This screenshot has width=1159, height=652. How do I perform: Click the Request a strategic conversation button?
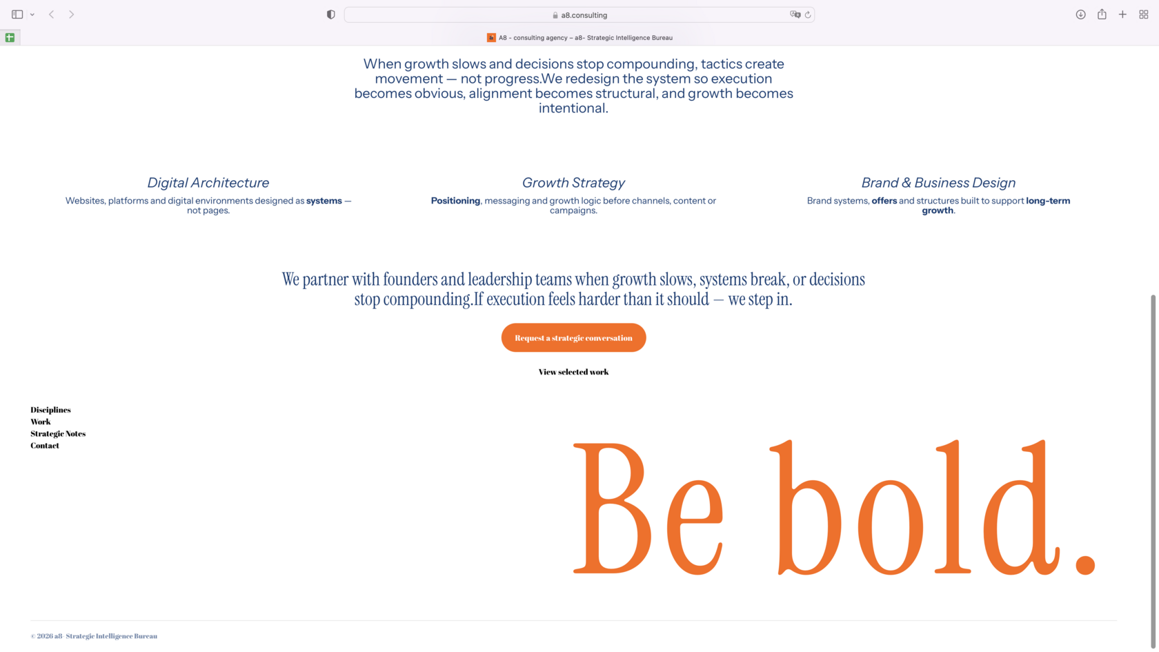(x=573, y=337)
